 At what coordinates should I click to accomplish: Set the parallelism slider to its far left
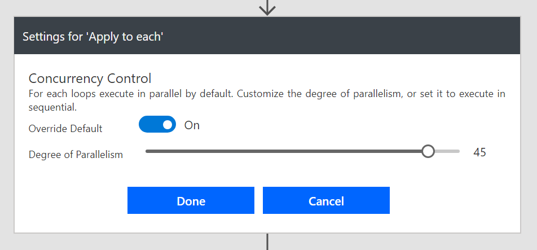point(147,151)
